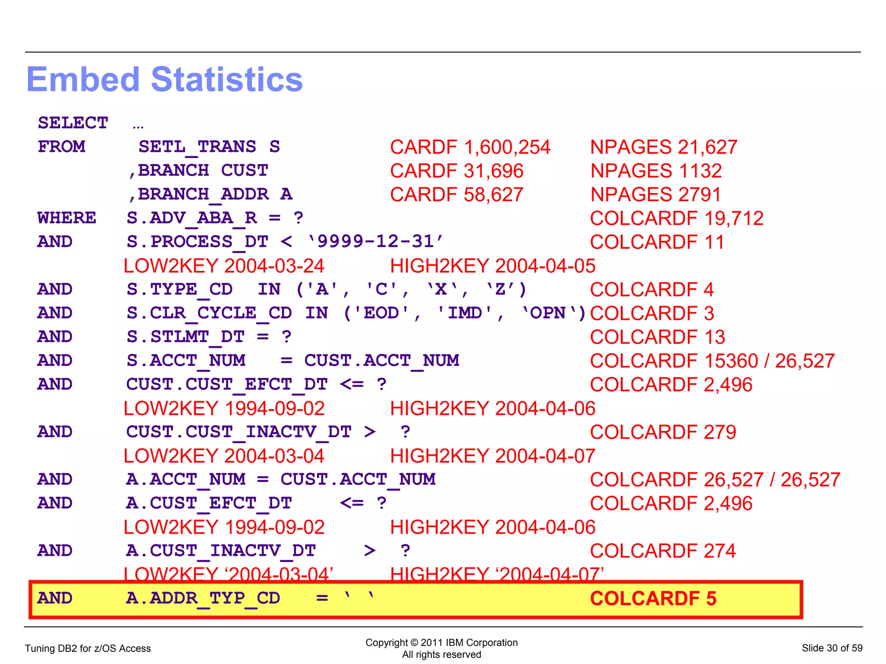
Task: Click bold 'COLCARDF 5' value
Action: (x=653, y=599)
